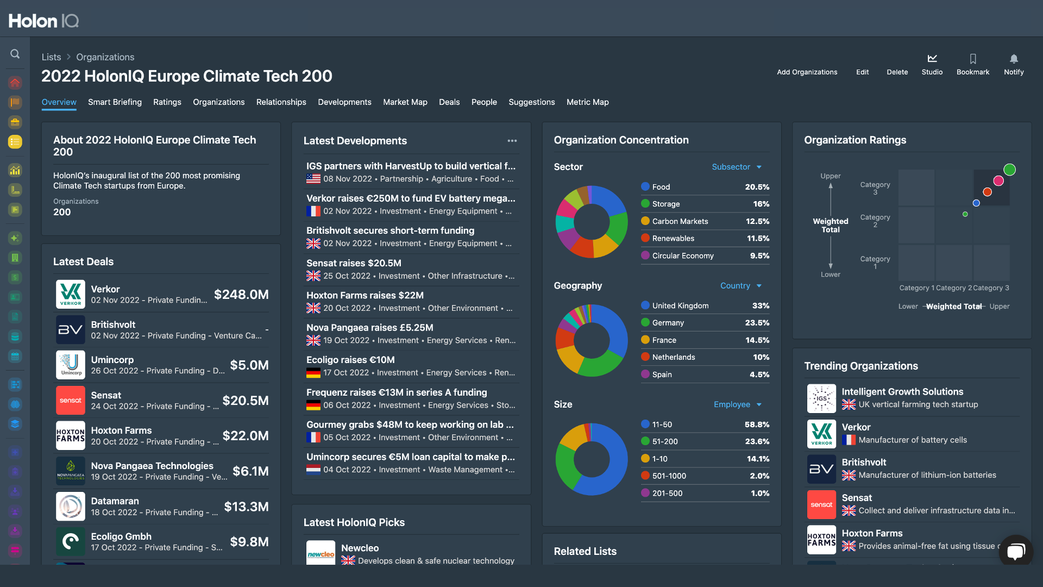Screen dimensions: 1043x587
Task: Open the Deals tab
Action: 449,102
